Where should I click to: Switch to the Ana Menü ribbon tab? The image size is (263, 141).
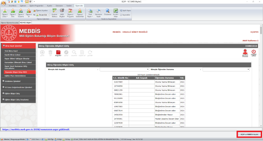point(12,6)
